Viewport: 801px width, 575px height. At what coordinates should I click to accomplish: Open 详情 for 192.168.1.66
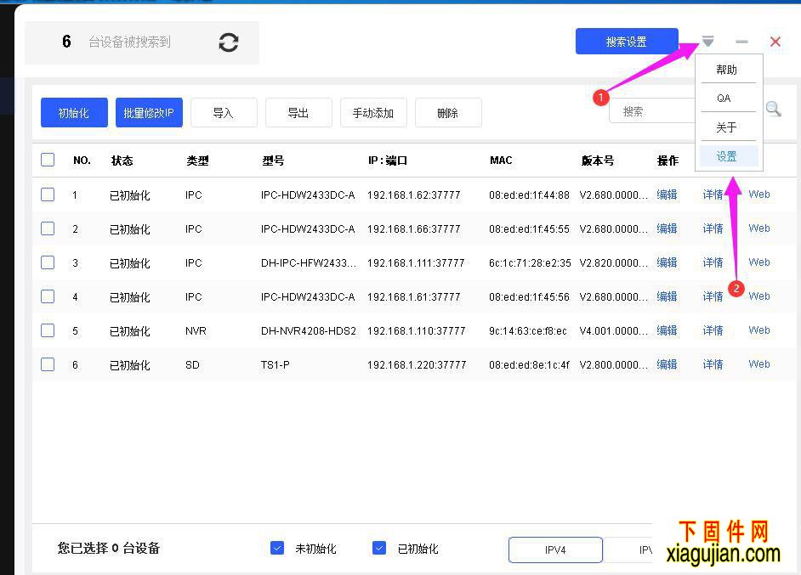click(713, 228)
